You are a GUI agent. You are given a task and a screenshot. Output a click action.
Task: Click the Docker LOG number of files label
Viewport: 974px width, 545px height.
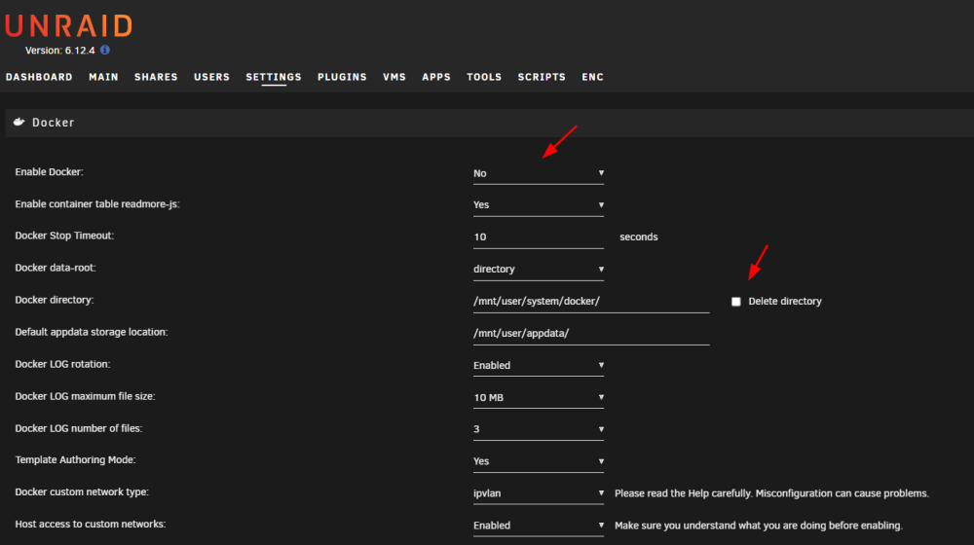(x=79, y=428)
